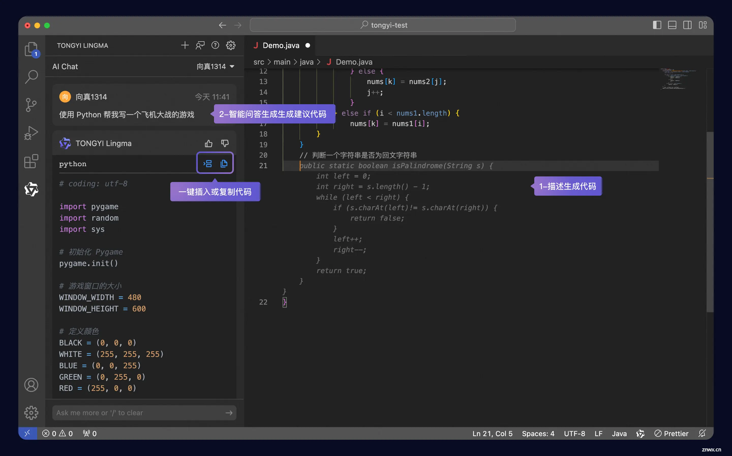Change end of line sequence LF

[x=599, y=433]
